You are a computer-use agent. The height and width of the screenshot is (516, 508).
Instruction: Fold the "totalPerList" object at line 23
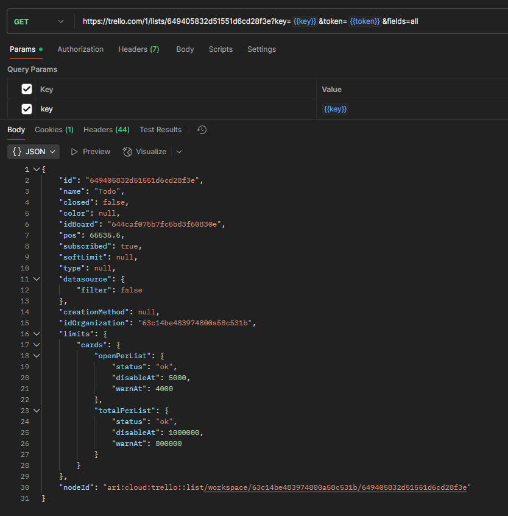pyautogui.click(x=37, y=411)
